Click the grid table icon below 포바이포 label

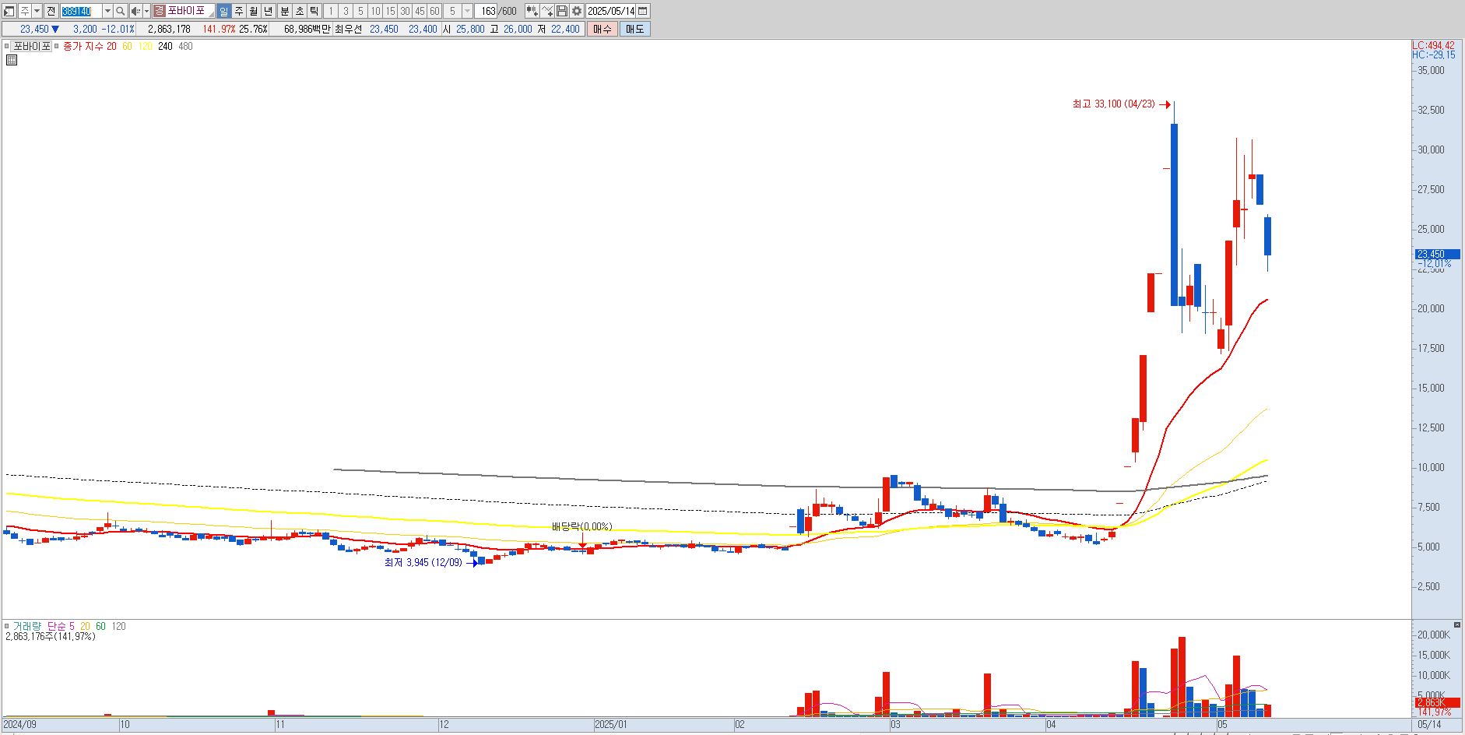(x=12, y=59)
